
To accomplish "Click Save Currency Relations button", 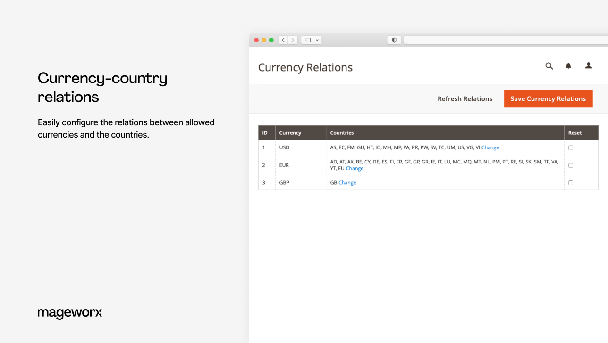I will pos(548,98).
